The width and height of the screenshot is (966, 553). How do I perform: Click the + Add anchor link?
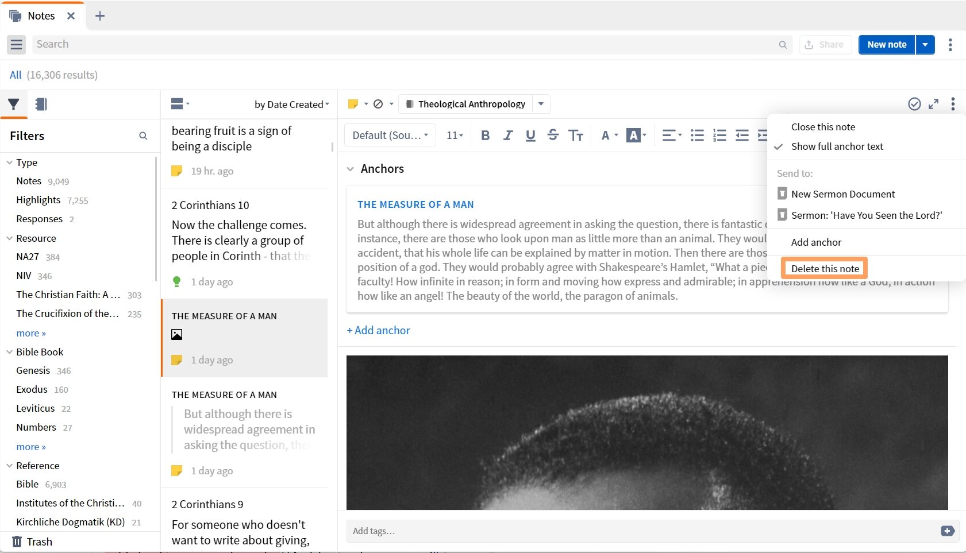[x=378, y=330]
